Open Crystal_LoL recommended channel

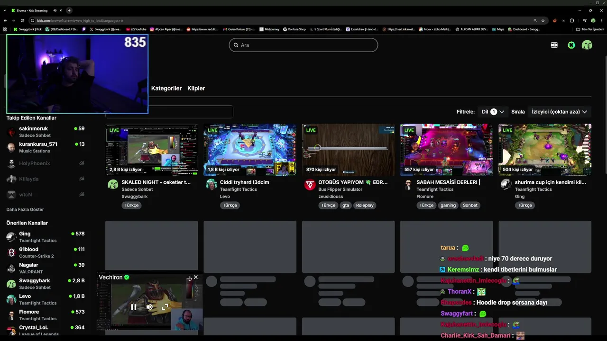tap(46, 330)
